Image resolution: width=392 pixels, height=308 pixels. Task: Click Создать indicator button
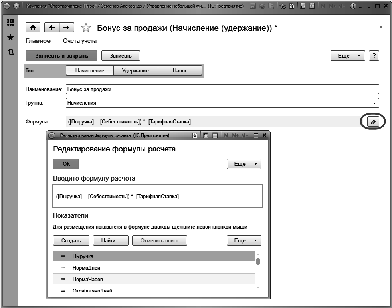[x=71, y=240]
